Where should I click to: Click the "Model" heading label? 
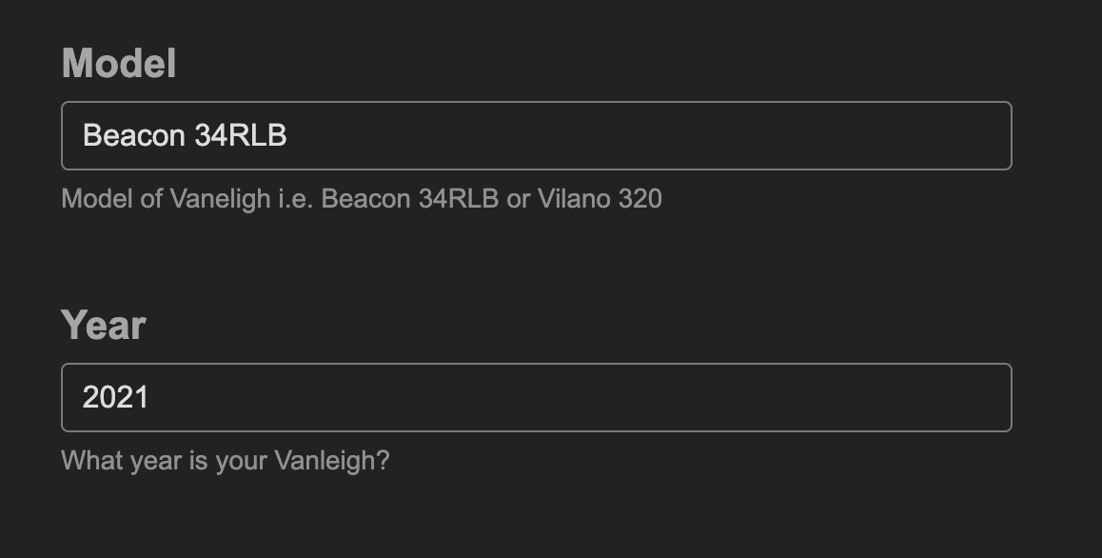click(119, 64)
